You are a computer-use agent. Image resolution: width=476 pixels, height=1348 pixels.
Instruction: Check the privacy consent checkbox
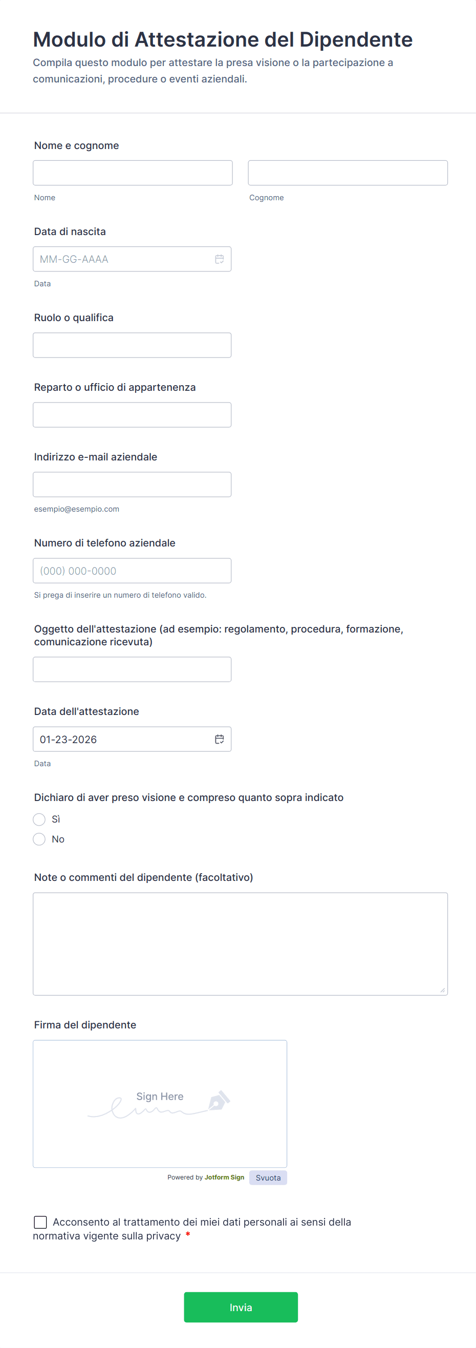pyautogui.click(x=40, y=1222)
